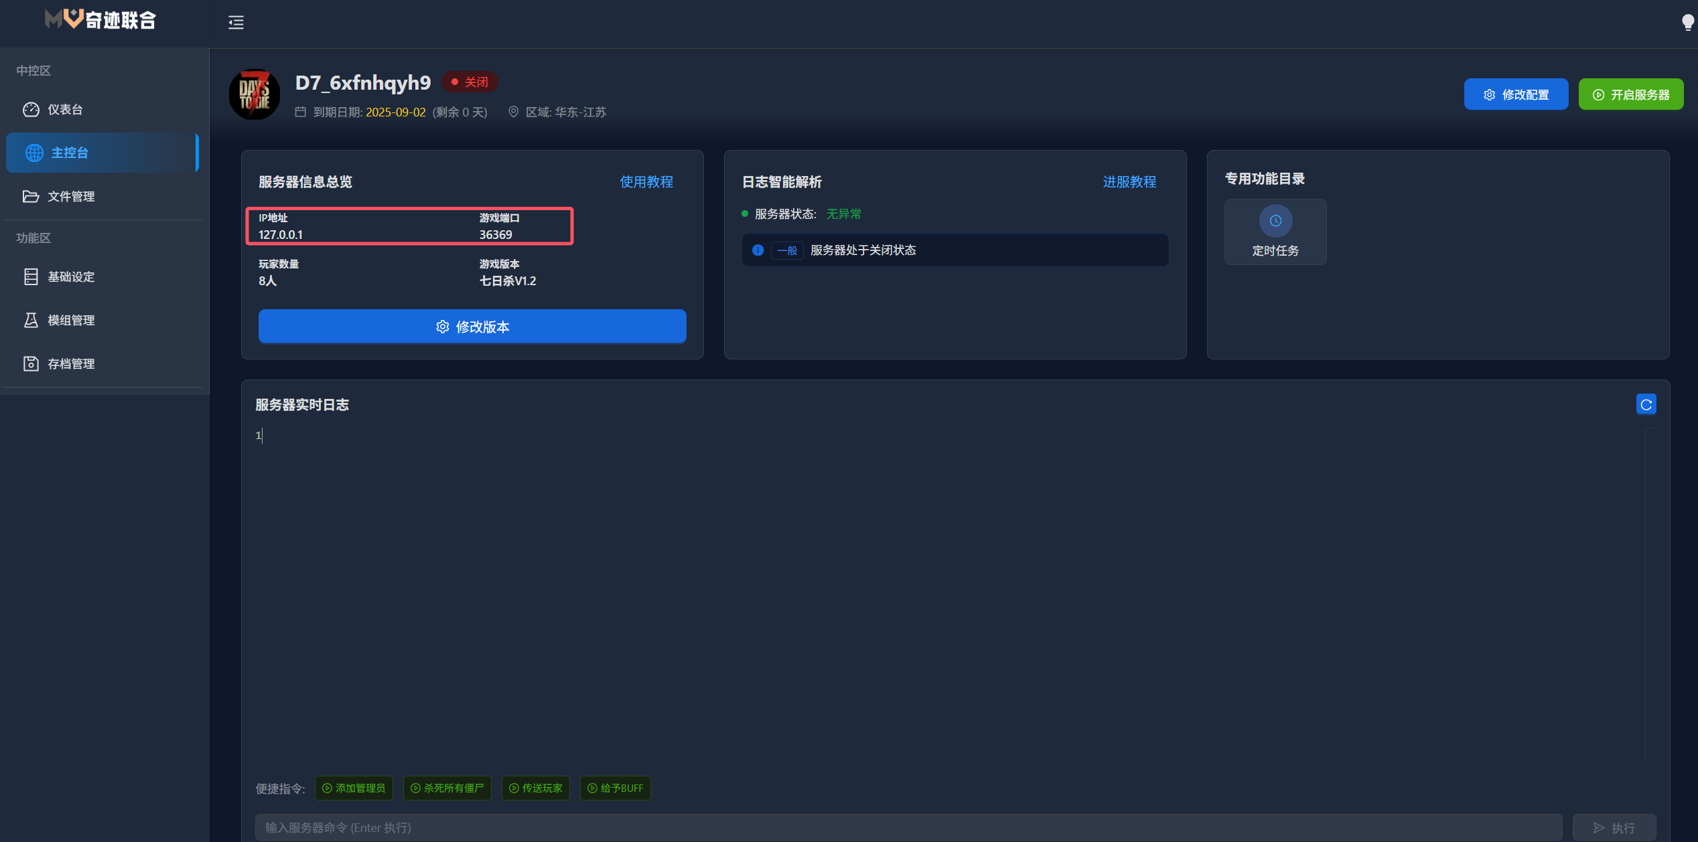This screenshot has width=1698, height=842.
Task: Click the 奇迹联合 logo
Action: tap(100, 20)
